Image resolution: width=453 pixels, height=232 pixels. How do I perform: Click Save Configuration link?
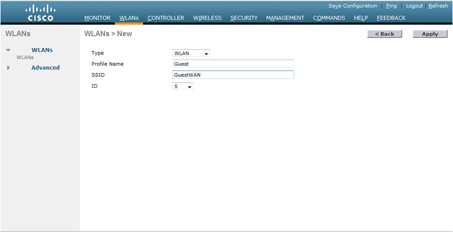[352, 6]
